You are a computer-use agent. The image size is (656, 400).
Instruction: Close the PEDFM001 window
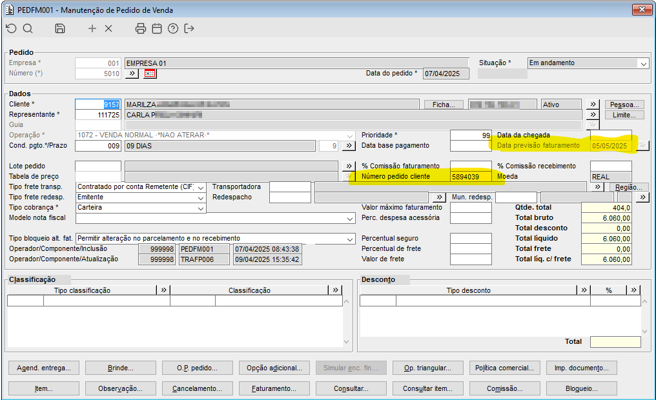click(x=642, y=10)
